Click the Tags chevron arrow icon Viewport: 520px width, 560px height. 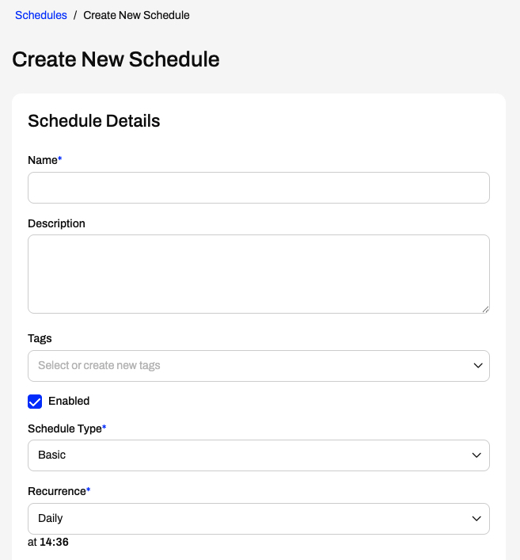(478, 366)
